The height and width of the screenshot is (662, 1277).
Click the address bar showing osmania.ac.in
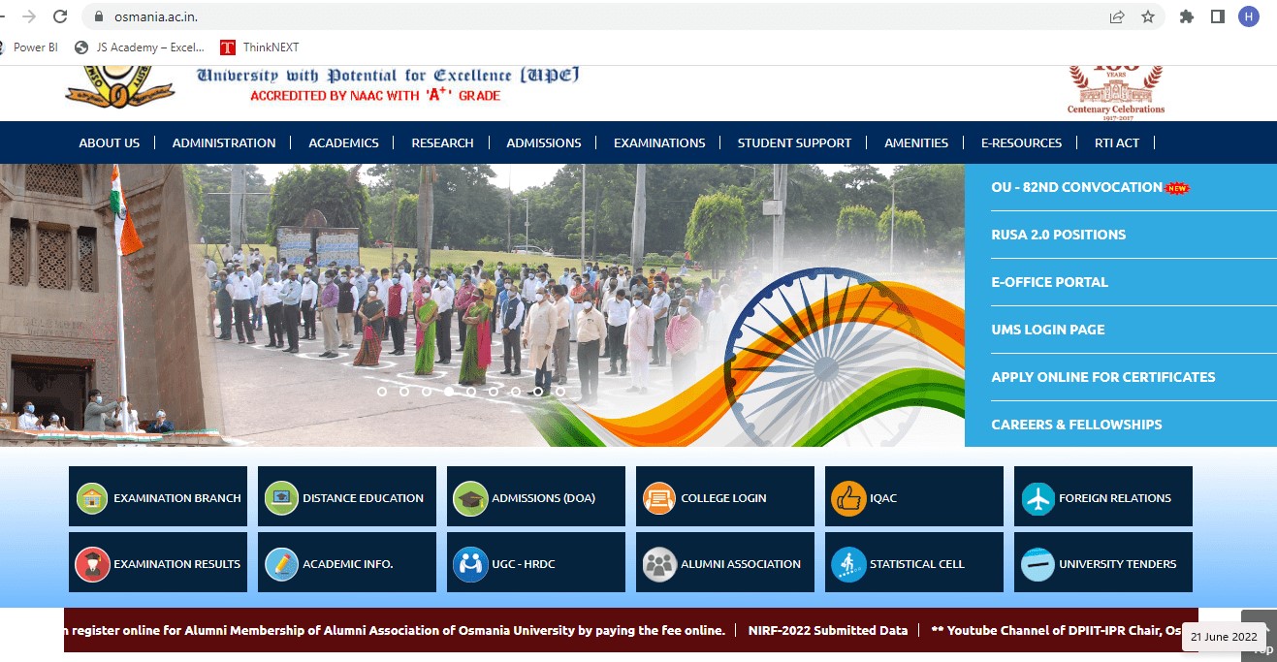[x=582, y=16]
